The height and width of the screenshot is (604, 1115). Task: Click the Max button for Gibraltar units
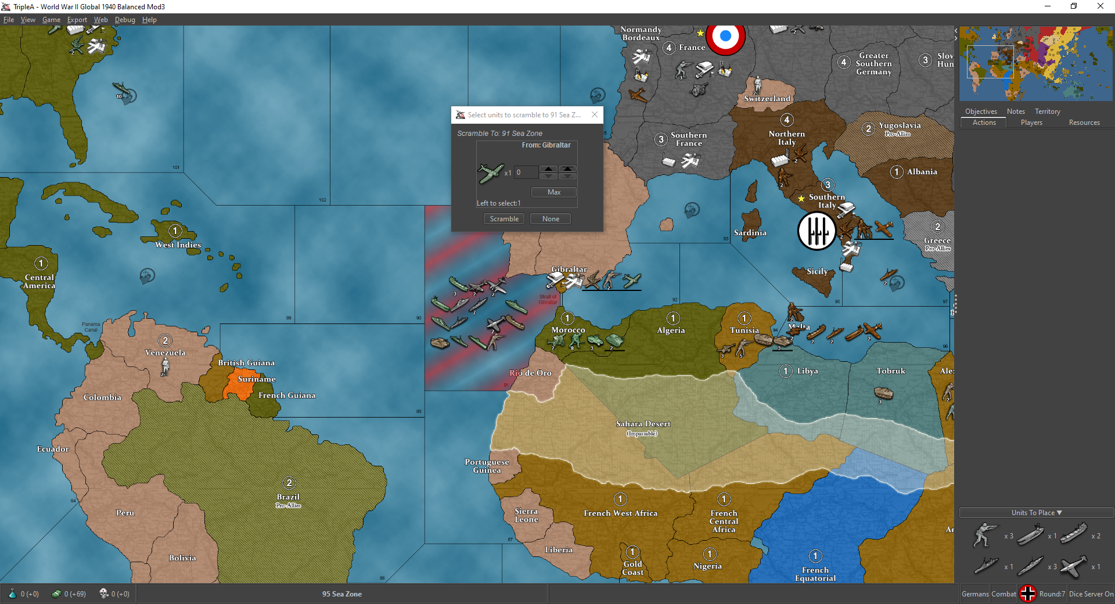pos(553,192)
